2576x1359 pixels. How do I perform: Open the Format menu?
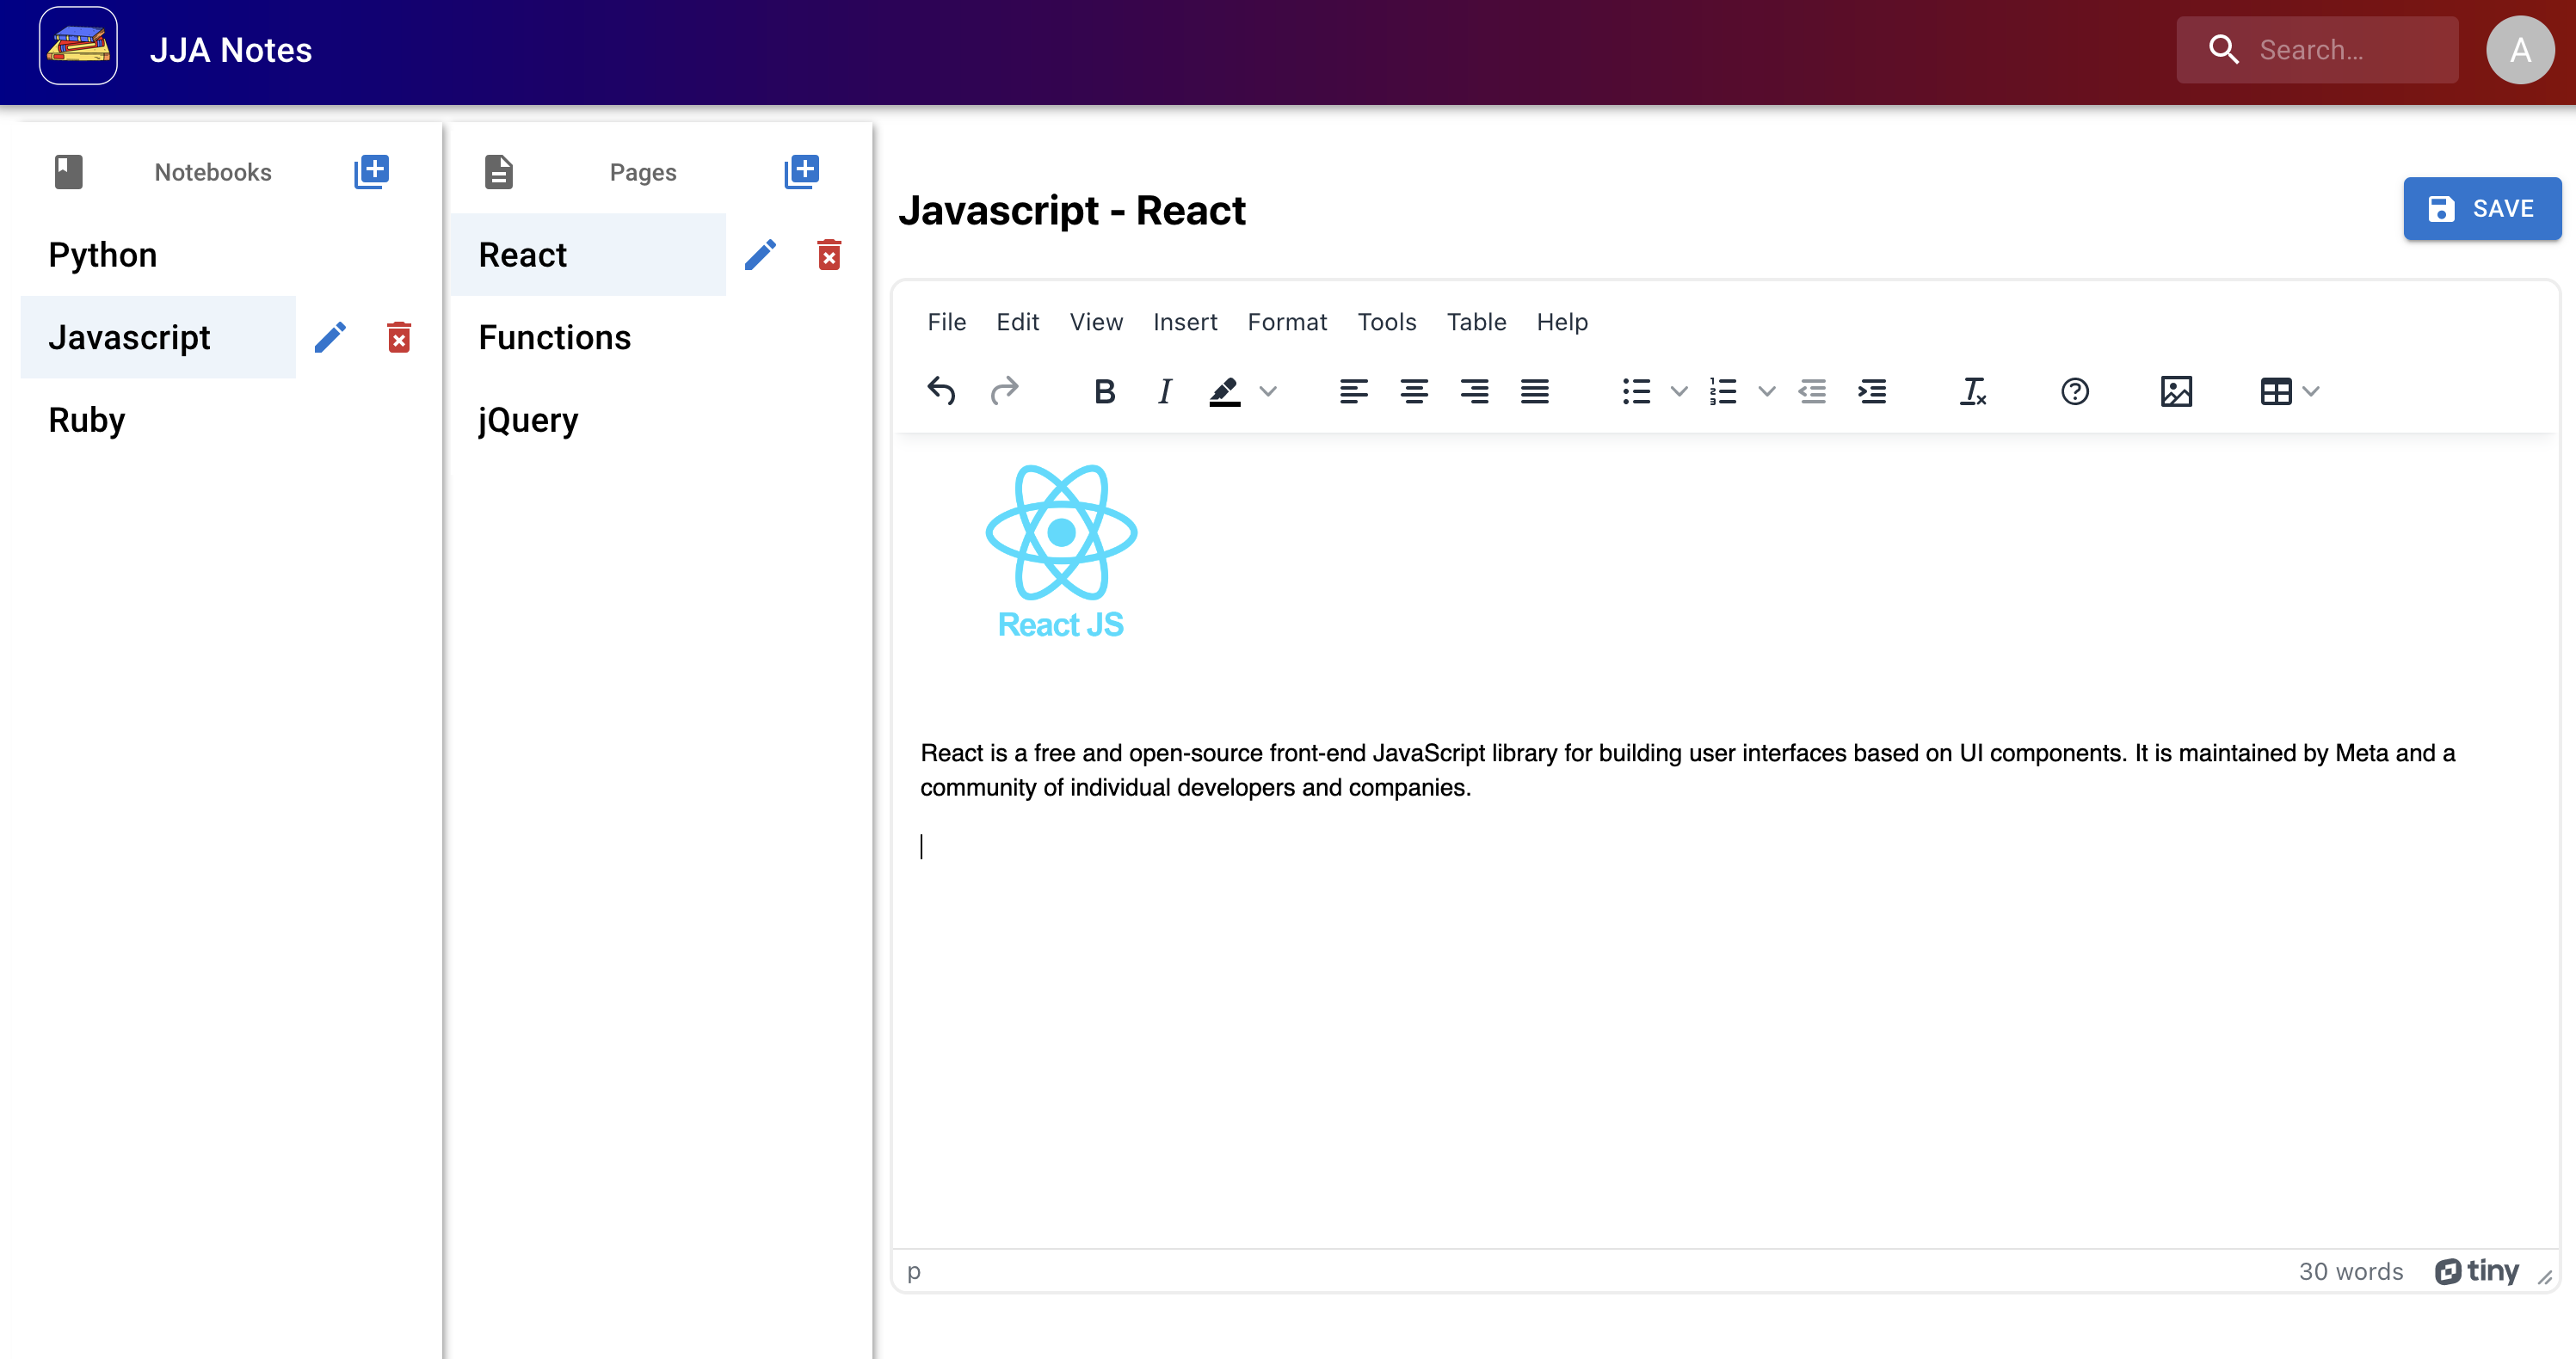pyautogui.click(x=1287, y=322)
